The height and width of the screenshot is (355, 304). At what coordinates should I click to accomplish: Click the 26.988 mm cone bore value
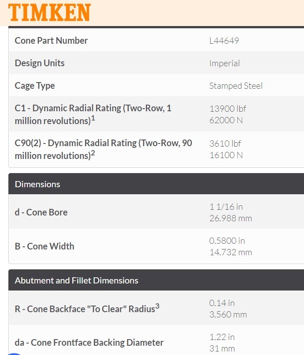point(230,218)
